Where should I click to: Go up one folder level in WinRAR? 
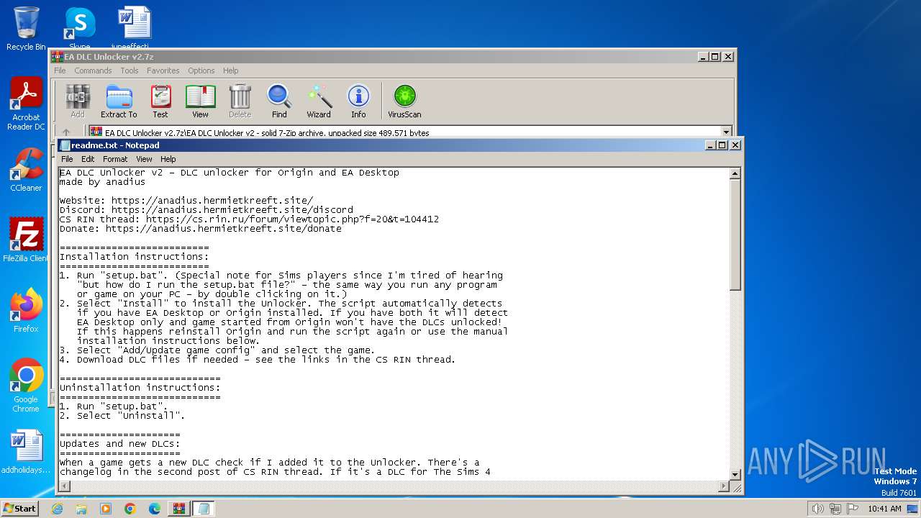pos(66,132)
